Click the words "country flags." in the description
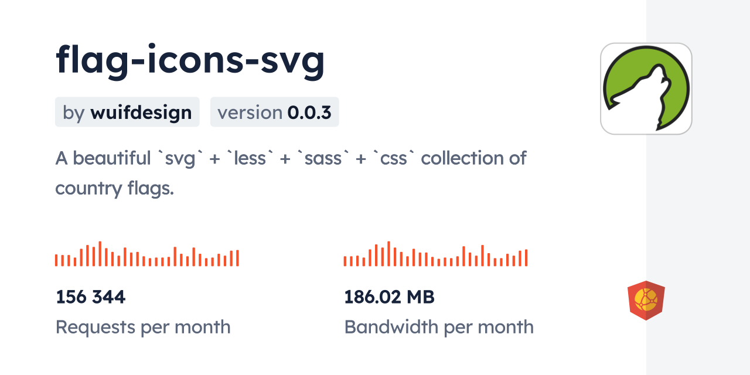This screenshot has height=375, width=750. click(x=115, y=189)
